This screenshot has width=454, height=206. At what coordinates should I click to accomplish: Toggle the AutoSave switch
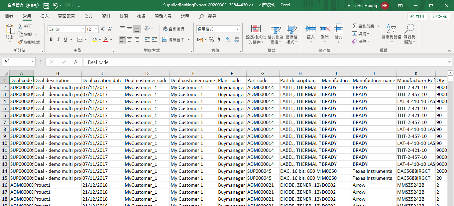[x=32, y=6]
